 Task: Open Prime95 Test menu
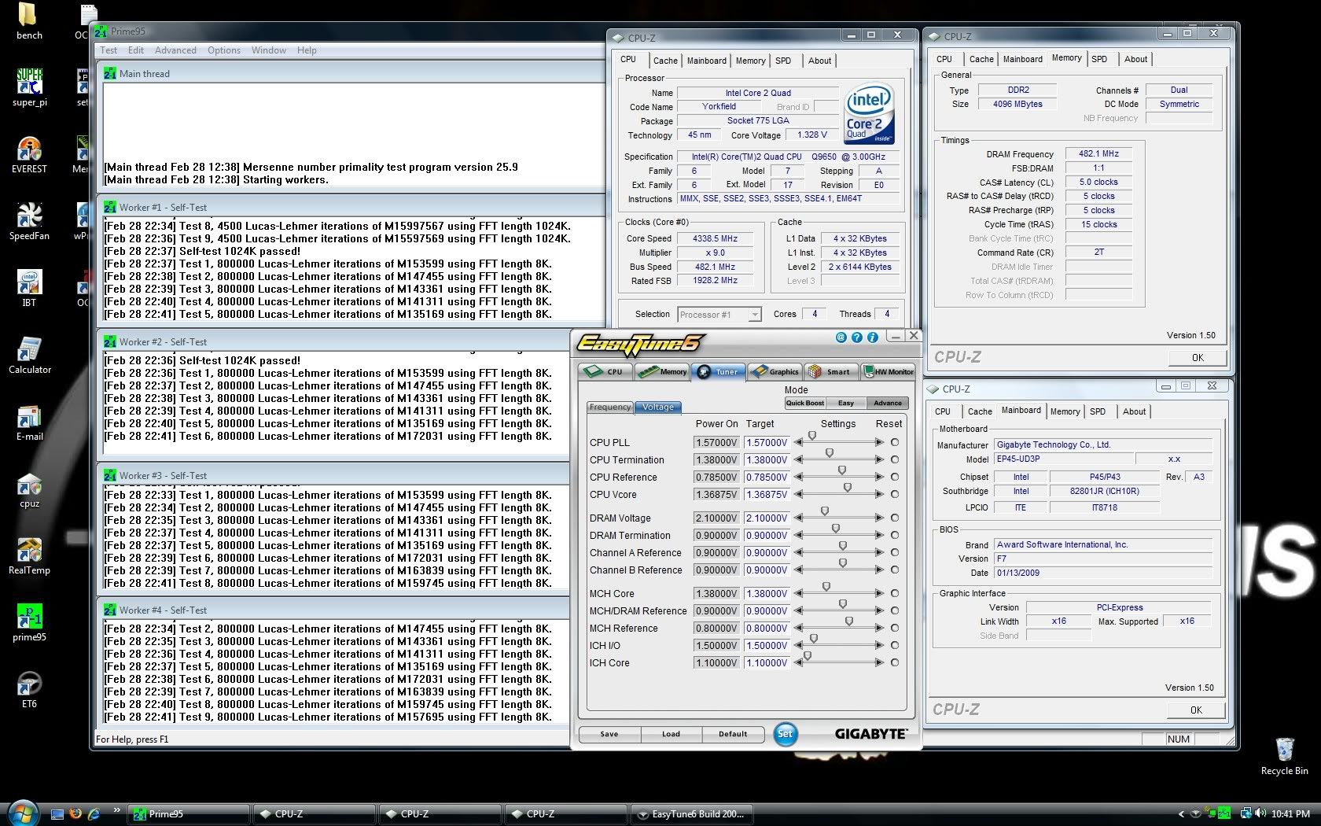(x=109, y=50)
